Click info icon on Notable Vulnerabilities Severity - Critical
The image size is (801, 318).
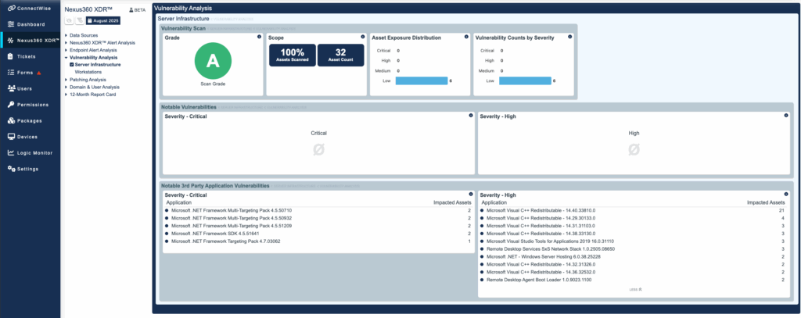coord(470,116)
